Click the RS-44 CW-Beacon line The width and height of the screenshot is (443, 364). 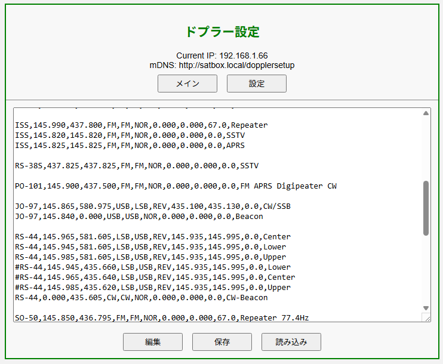pyautogui.click(x=141, y=298)
